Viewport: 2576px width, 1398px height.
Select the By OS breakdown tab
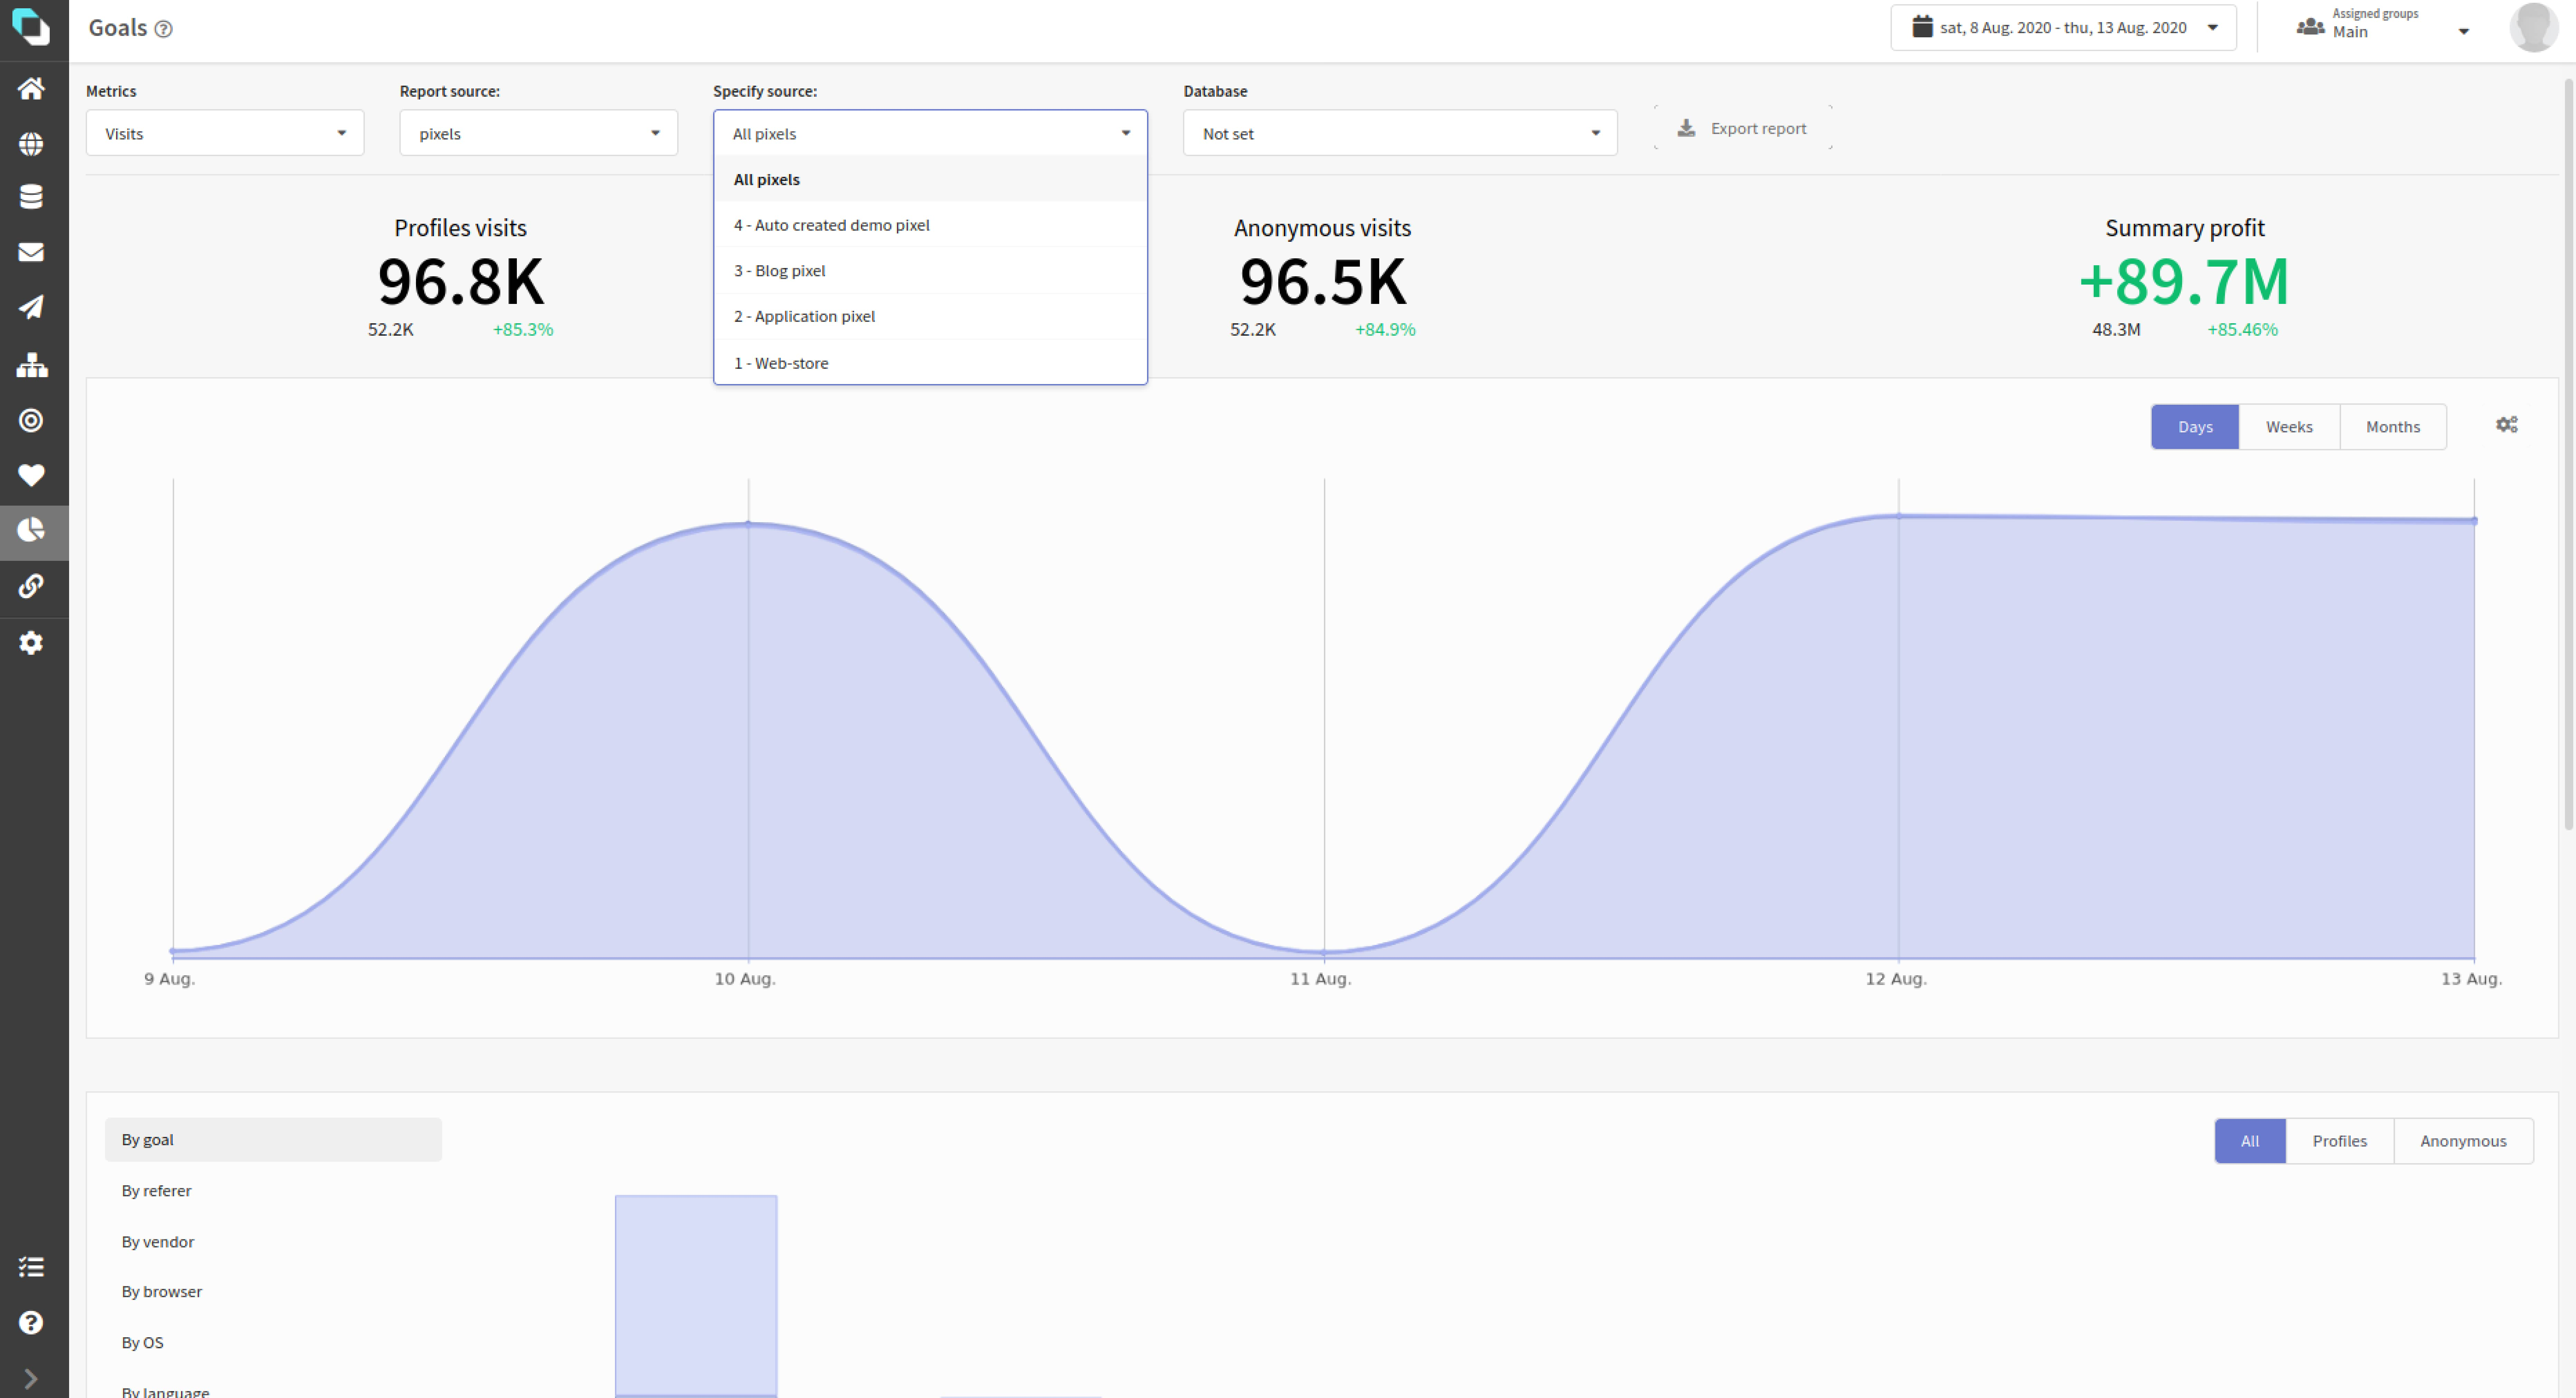tap(273, 1343)
